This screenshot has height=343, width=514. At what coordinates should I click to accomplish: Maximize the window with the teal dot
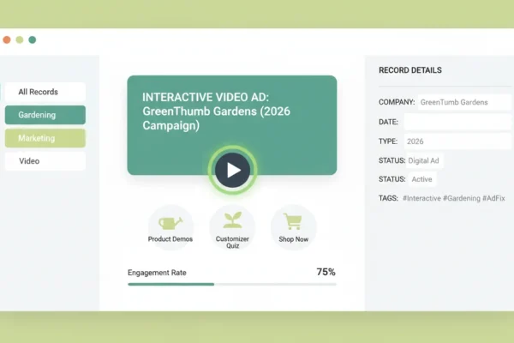click(33, 39)
